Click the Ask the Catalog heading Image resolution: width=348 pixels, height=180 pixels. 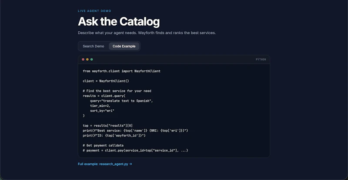point(119,22)
